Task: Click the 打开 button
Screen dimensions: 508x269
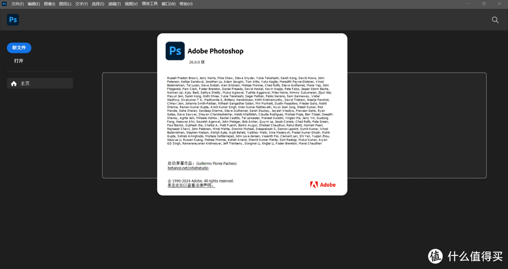Action: coord(19,61)
